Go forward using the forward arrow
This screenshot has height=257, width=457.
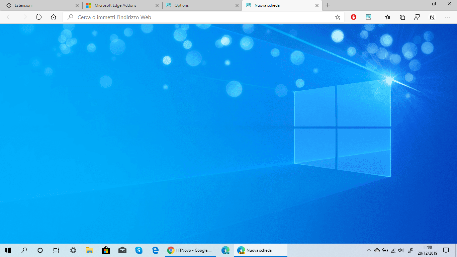[x=24, y=17]
